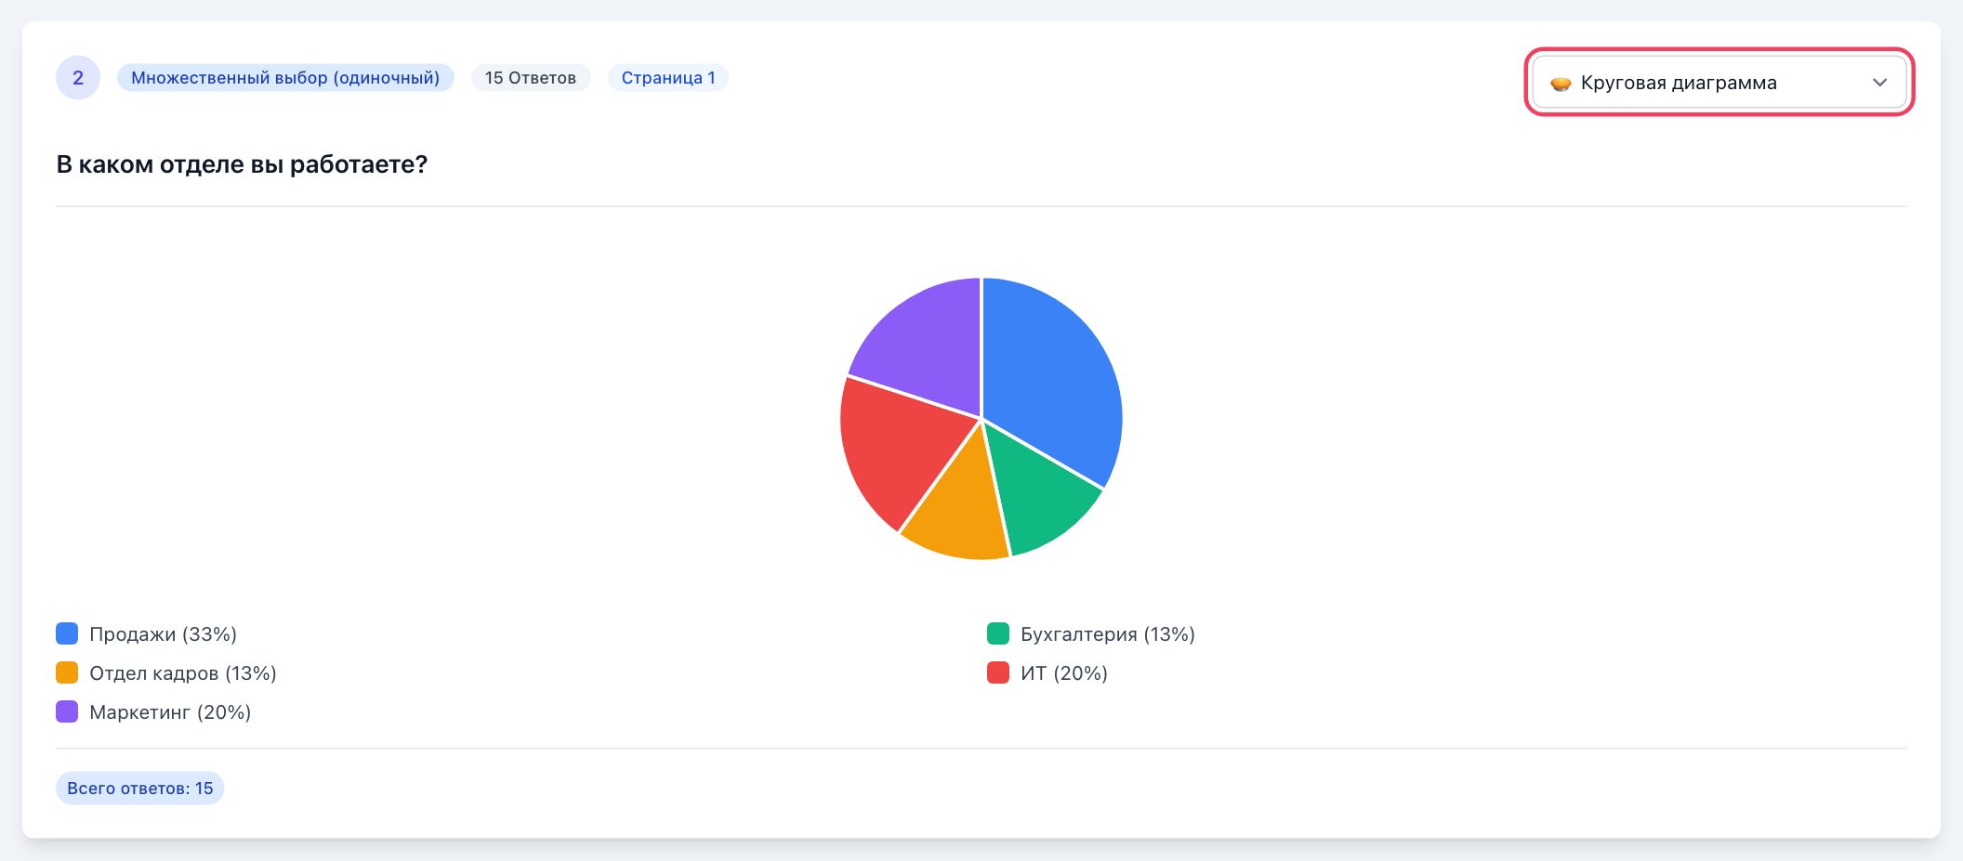Click the Маркетинг (20%) legend label
The image size is (1963, 861).
[x=170, y=712]
